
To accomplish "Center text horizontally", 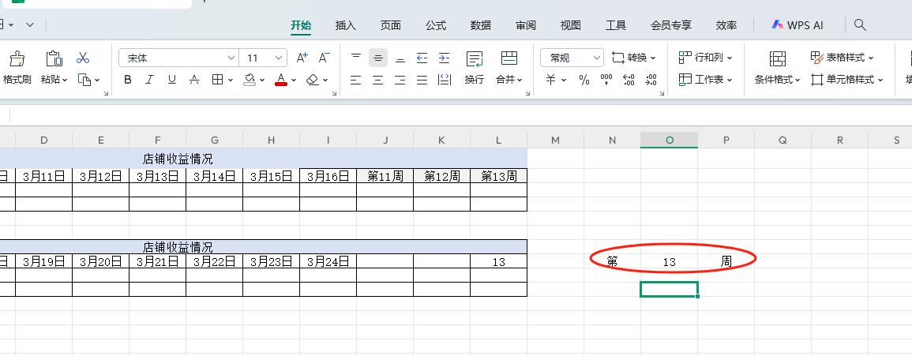I will pos(378,81).
